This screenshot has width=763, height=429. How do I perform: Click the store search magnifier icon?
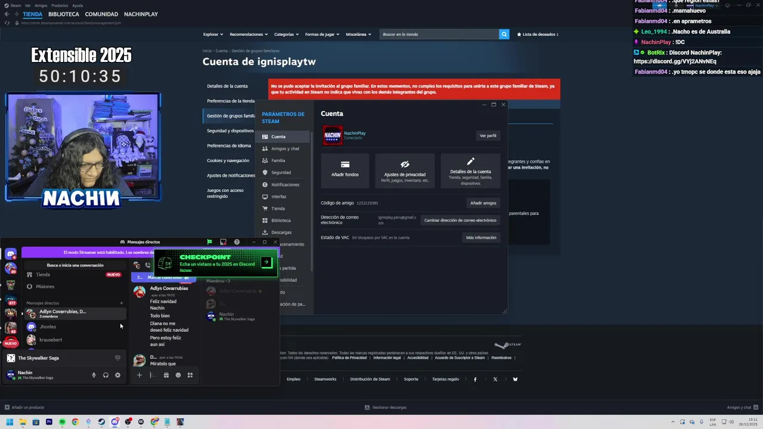[x=504, y=34]
